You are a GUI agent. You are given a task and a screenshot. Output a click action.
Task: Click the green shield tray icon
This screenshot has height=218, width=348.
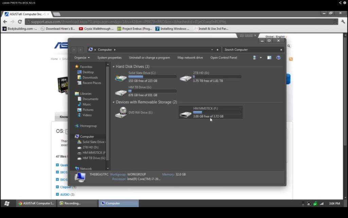(315, 204)
